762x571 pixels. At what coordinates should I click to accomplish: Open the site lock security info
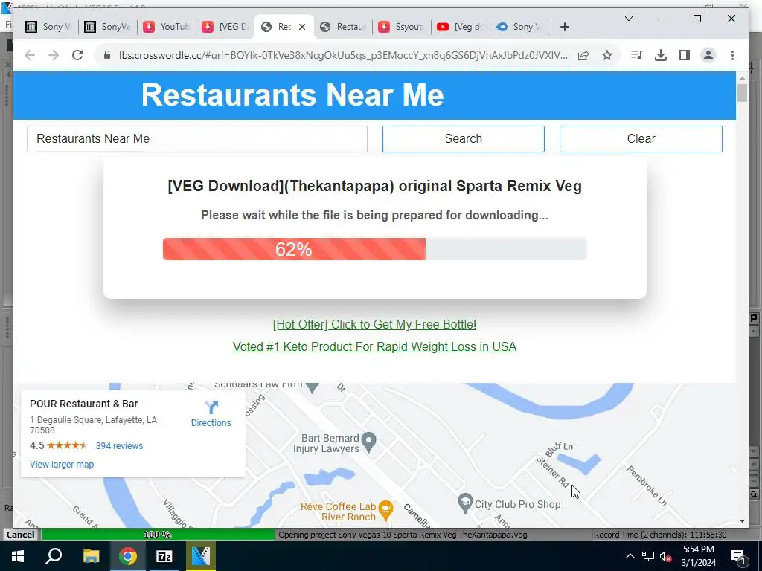(107, 55)
